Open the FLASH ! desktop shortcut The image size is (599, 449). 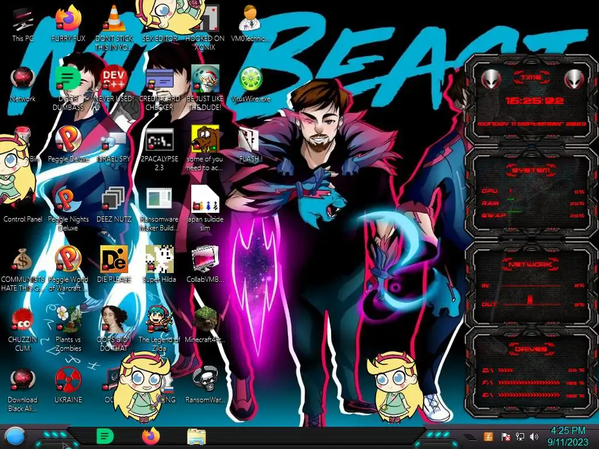coord(250,145)
